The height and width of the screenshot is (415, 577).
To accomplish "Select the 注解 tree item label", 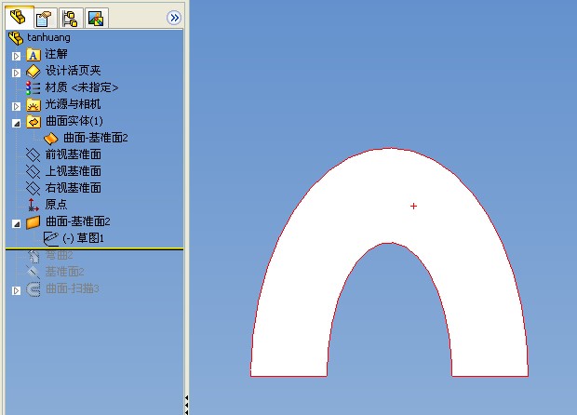I will pos(56,54).
